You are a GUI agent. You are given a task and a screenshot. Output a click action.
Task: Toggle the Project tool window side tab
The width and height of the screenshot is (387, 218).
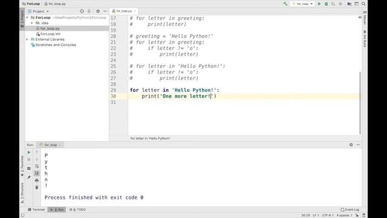[22, 19]
